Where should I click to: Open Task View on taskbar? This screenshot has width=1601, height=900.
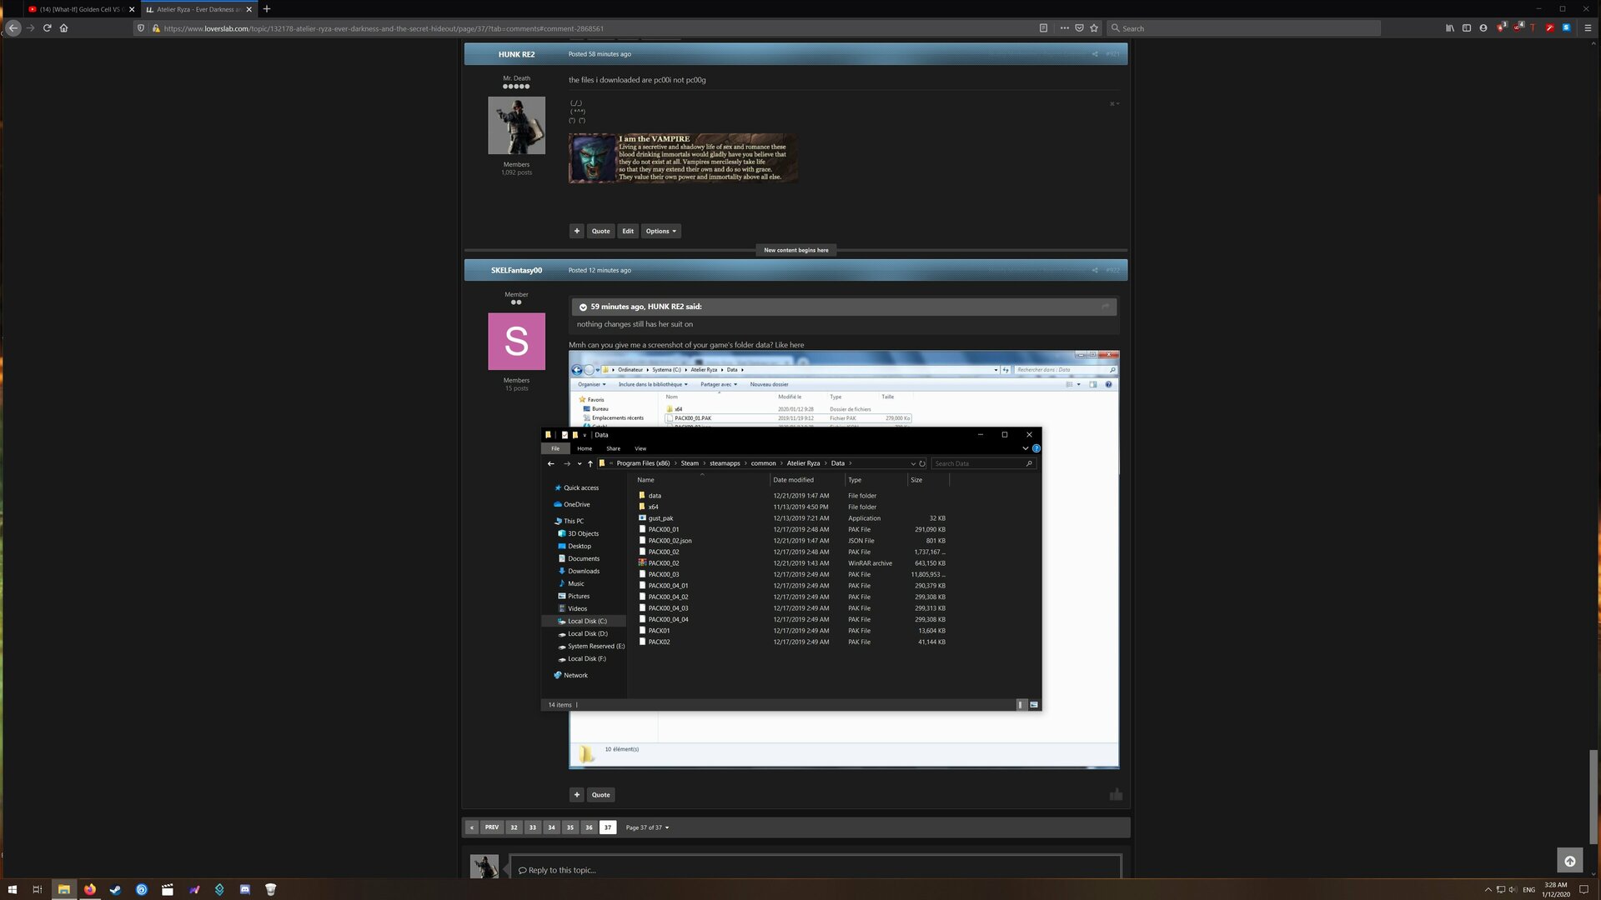point(38,889)
